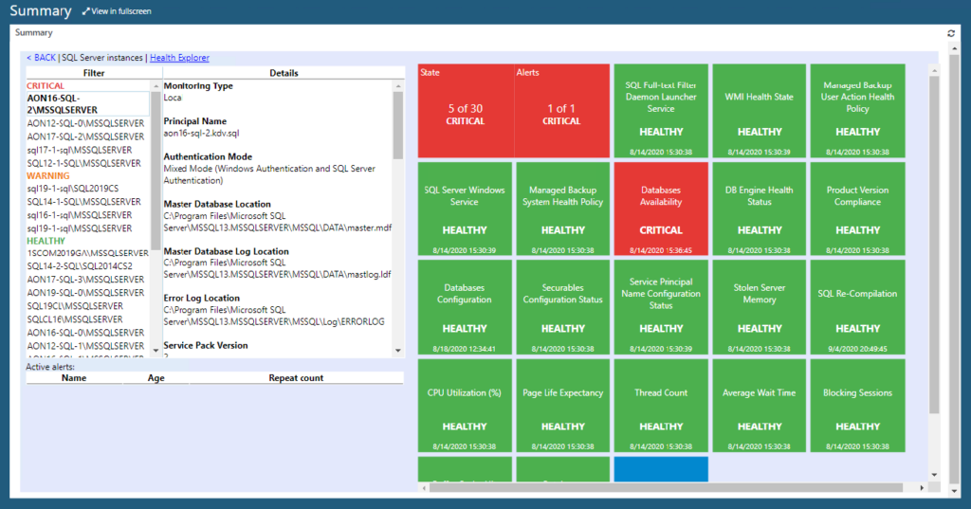The height and width of the screenshot is (509, 971).
Task: Select AON12-SQL-0\MSSQLSERVER instance
Action: point(85,123)
